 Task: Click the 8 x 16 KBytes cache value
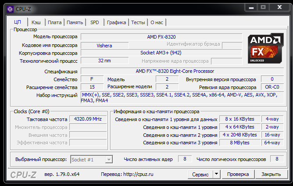[240, 119]
